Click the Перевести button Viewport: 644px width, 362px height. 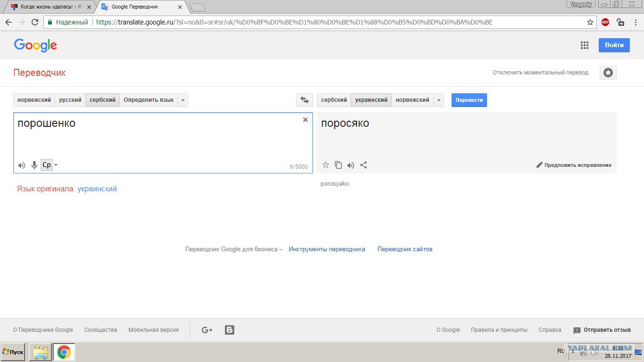pyautogui.click(x=469, y=100)
